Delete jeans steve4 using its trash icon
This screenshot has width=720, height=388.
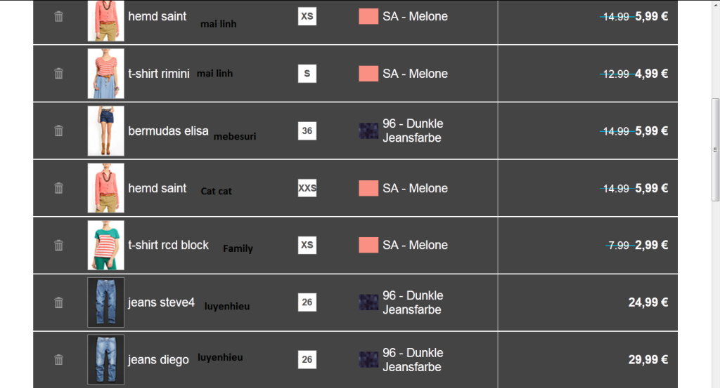pos(58,302)
